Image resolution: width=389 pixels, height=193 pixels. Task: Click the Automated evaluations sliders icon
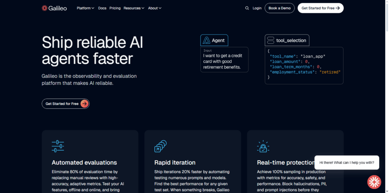click(x=58, y=146)
